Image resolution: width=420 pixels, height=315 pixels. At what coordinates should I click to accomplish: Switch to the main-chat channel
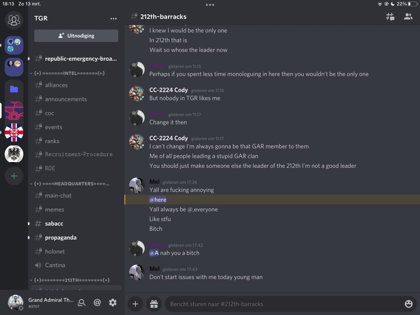58,196
